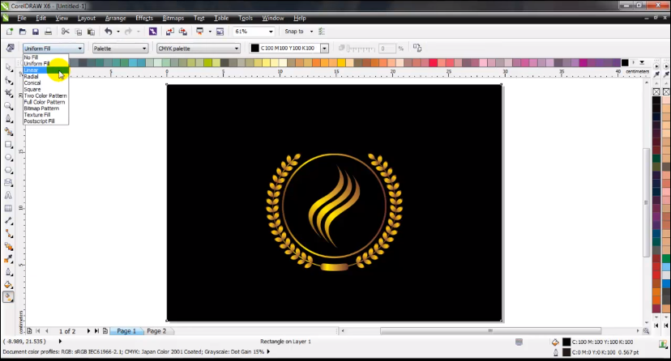This screenshot has width=671, height=361.
Task: Jump to the last page button
Action: 96,331
